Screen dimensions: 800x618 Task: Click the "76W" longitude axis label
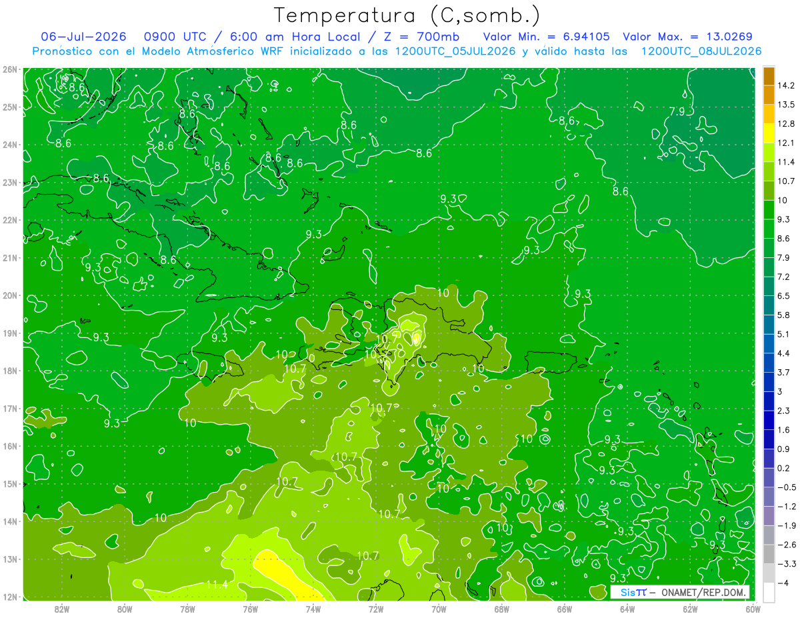point(250,609)
